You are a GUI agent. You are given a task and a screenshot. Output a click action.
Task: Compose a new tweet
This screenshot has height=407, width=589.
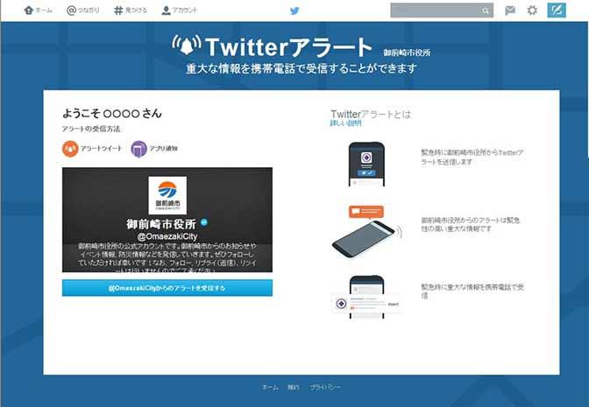pos(557,11)
